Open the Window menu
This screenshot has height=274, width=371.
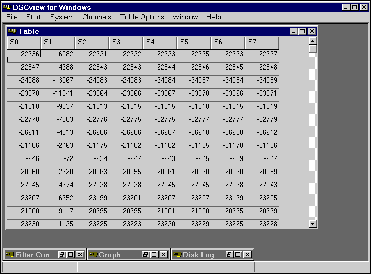click(185, 17)
